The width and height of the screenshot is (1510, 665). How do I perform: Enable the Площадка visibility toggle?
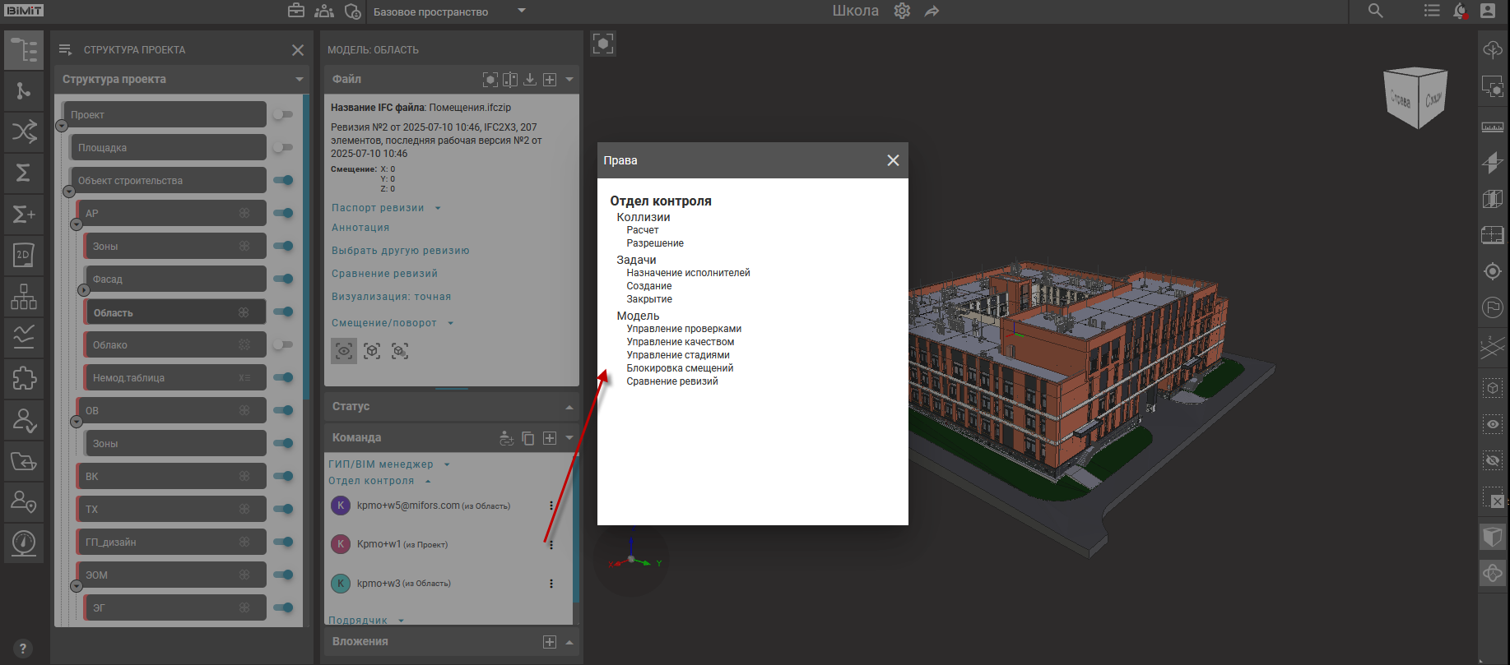(283, 148)
